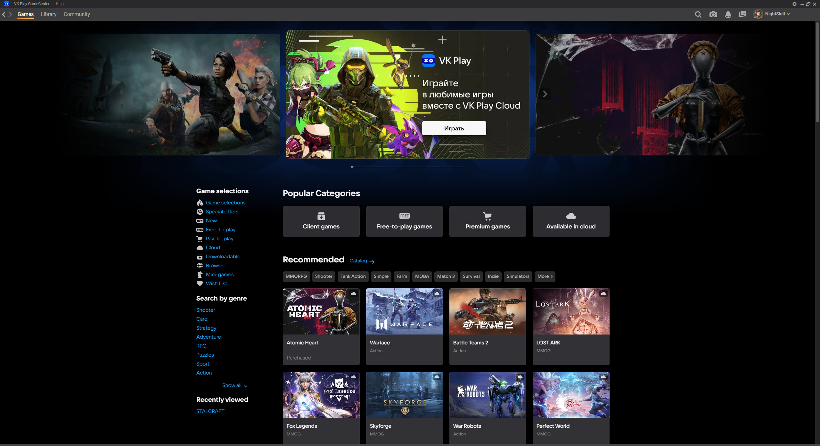820x446 pixels.
Task: Open the Perfect World thumbnail
Action: coord(571,395)
